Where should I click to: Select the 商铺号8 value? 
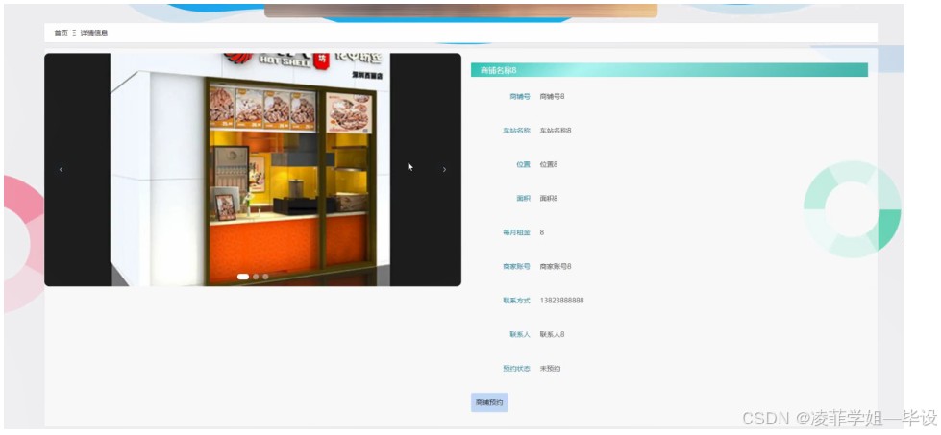point(552,96)
